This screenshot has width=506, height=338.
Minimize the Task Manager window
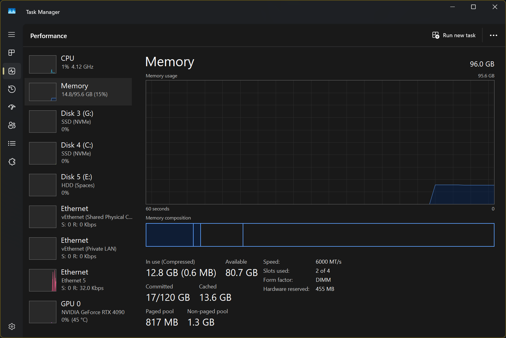coord(452,7)
